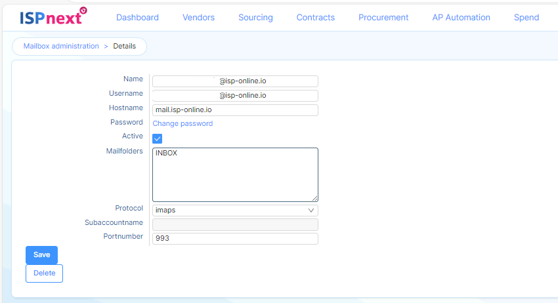
Task: Open the Contracts menu item
Action: point(316,18)
